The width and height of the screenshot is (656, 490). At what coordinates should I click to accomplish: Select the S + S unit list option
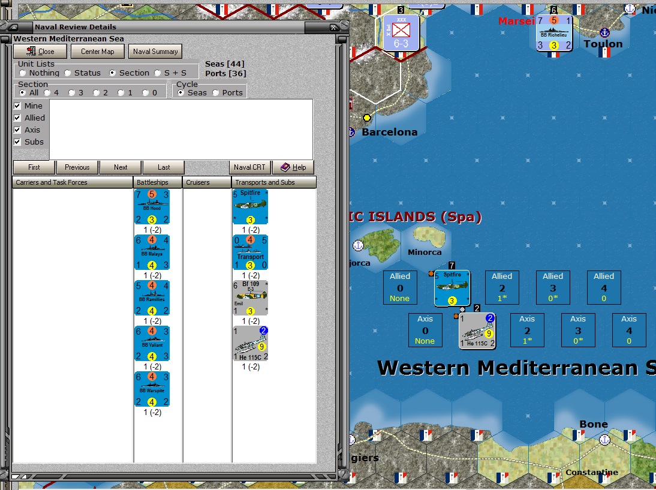(x=158, y=73)
